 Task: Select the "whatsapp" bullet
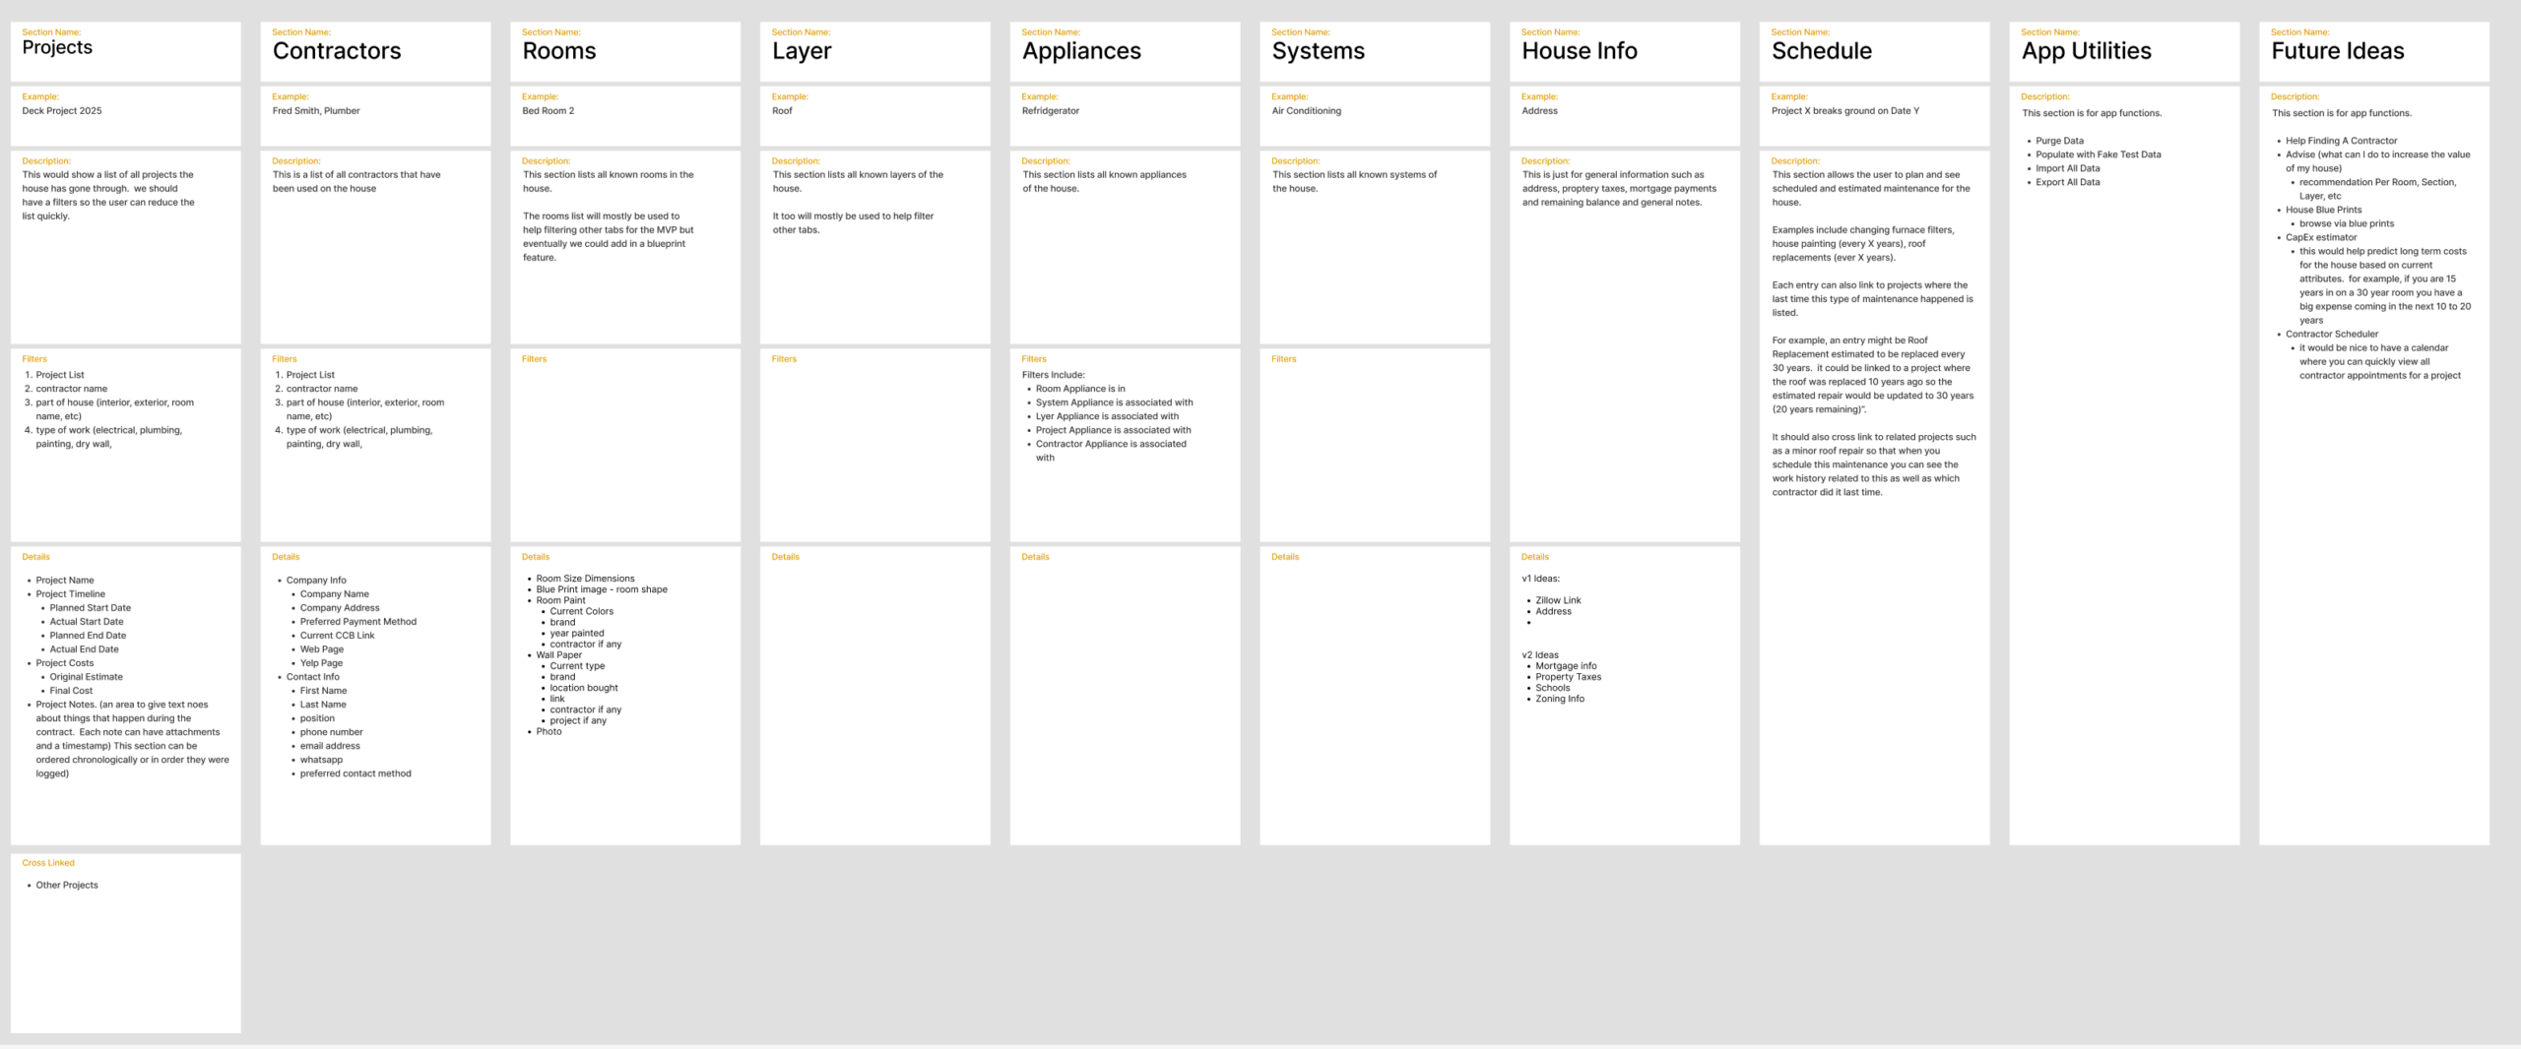coord(322,760)
